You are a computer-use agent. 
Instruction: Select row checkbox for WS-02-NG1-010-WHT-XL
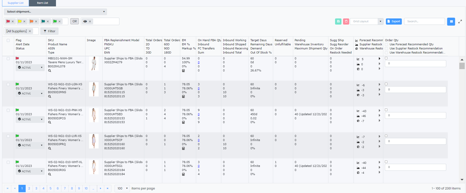[x=8, y=162]
